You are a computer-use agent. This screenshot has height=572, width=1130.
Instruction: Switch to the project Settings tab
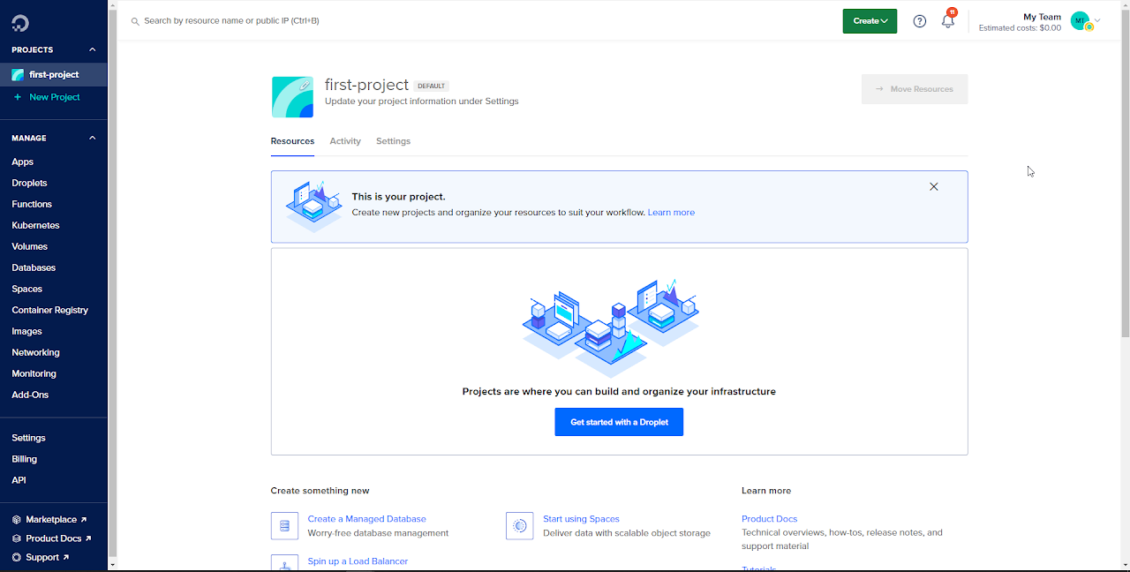point(393,141)
